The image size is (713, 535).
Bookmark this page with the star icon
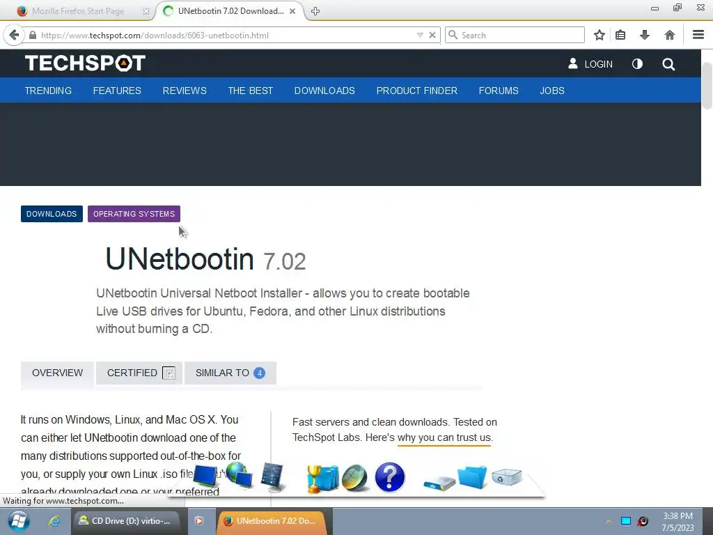600,35
